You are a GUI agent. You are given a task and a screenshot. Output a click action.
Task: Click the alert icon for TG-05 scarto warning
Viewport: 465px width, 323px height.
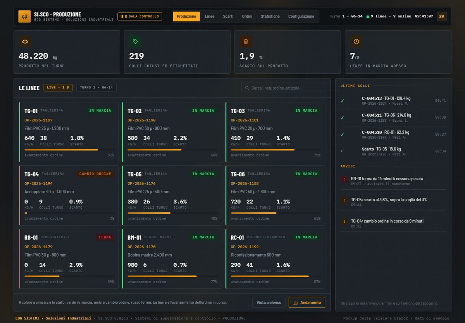coord(344,200)
